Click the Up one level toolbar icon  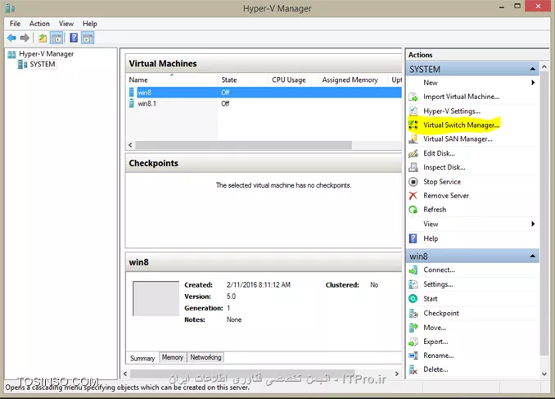(43, 38)
